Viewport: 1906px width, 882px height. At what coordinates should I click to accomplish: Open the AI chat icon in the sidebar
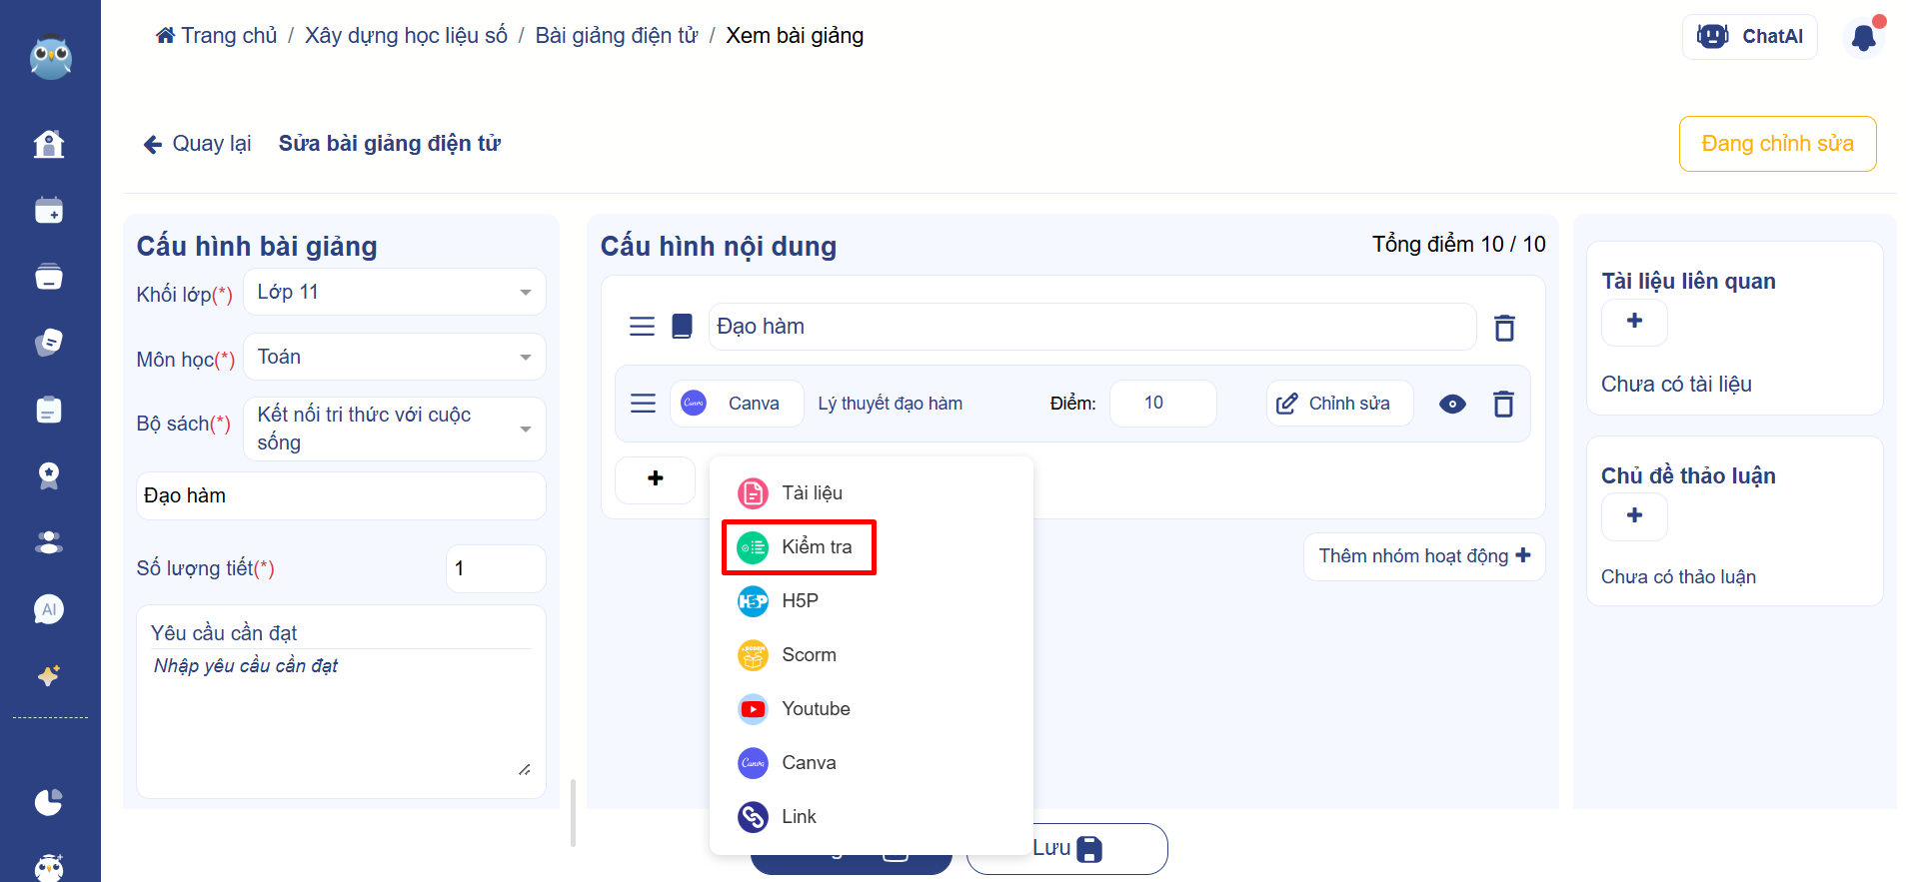tap(49, 609)
